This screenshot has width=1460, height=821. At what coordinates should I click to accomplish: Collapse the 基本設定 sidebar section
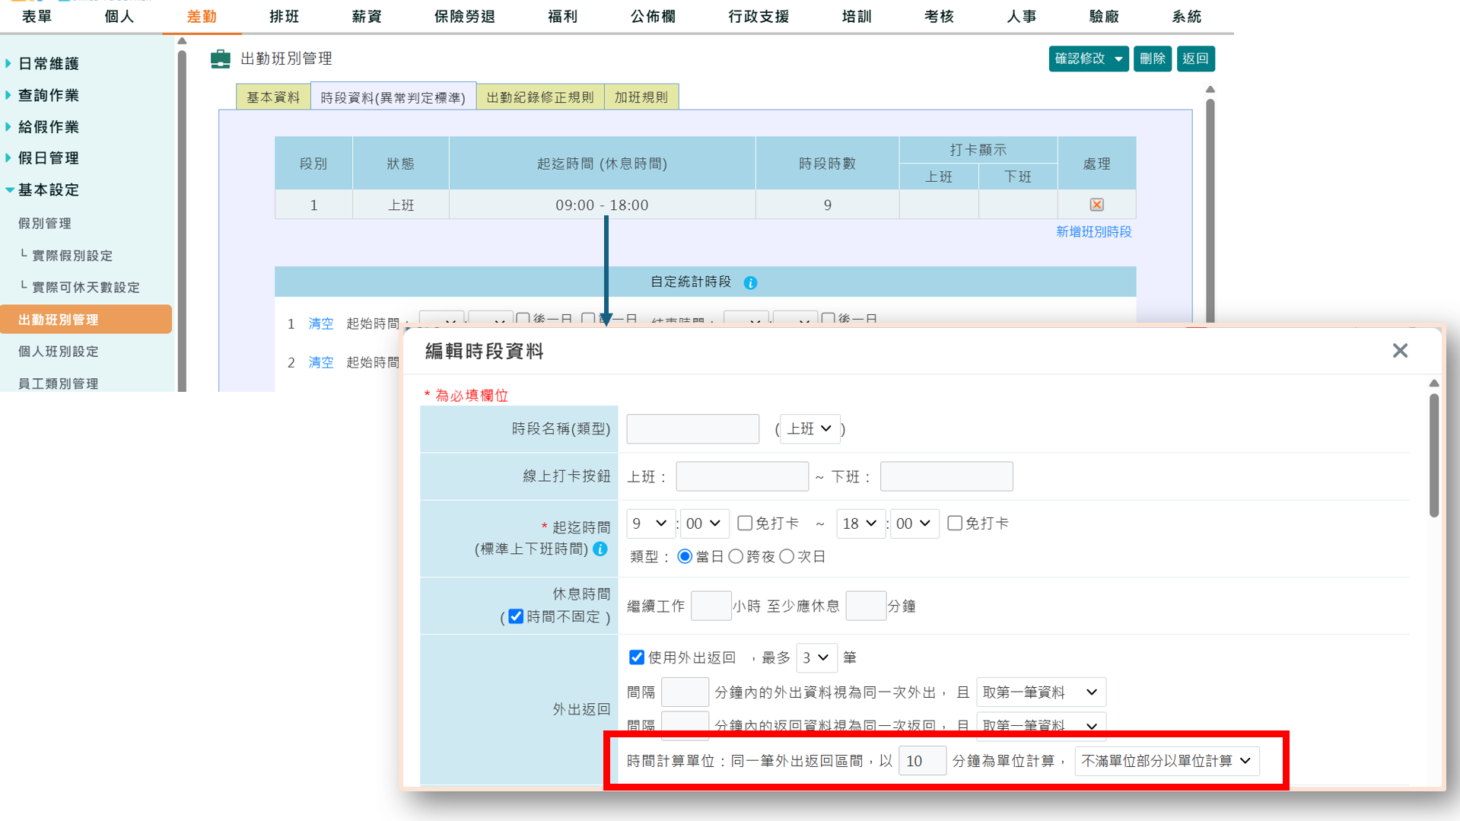coord(49,189)
